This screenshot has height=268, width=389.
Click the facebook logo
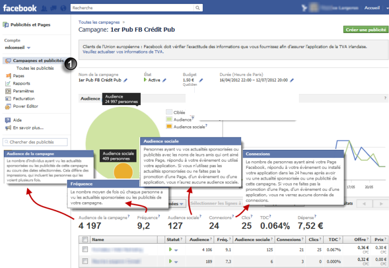coord(20,8)
